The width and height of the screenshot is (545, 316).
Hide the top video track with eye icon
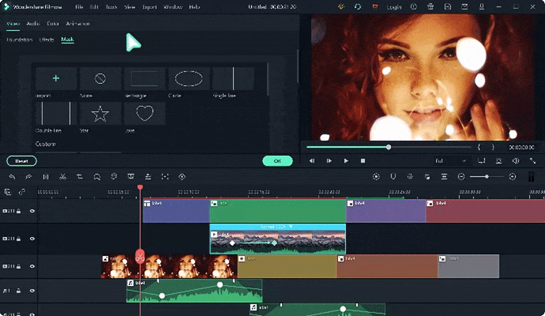click(32, 211)
